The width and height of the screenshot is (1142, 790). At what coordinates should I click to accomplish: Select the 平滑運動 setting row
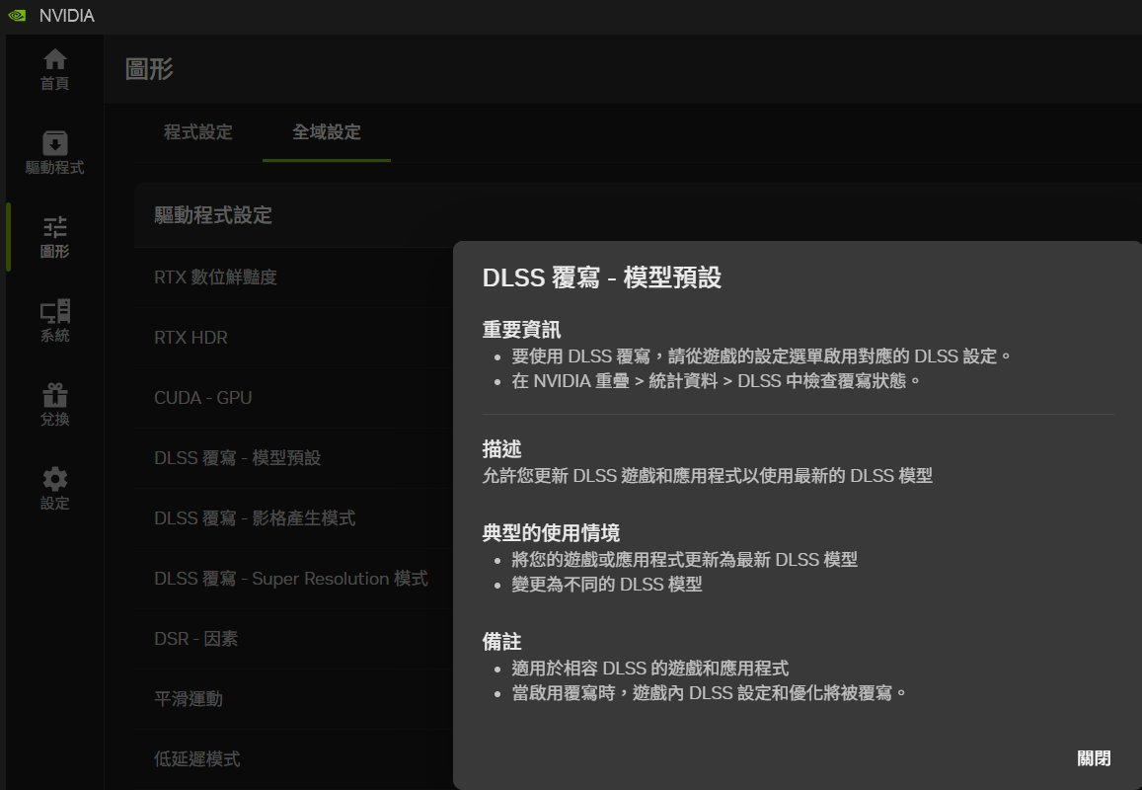click(189, 699)
